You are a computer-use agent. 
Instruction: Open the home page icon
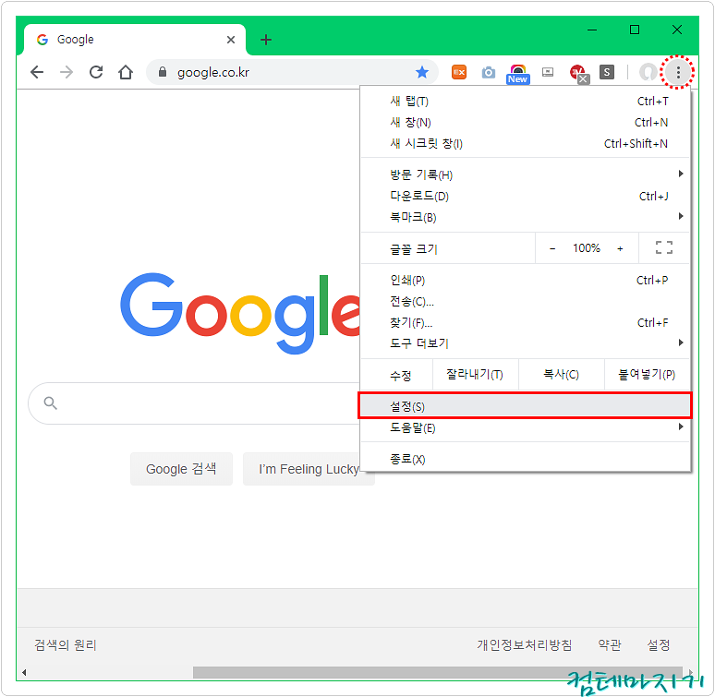126,72
